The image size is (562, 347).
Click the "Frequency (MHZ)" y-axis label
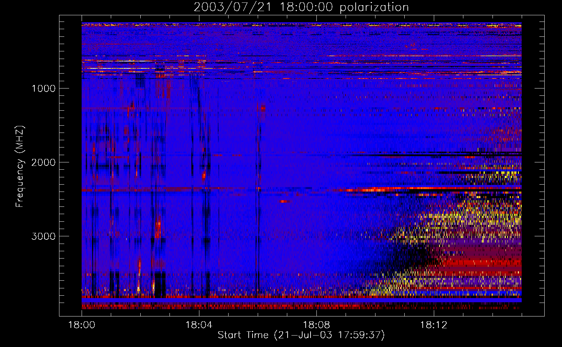pyautogui.click(x=20, y=166)
